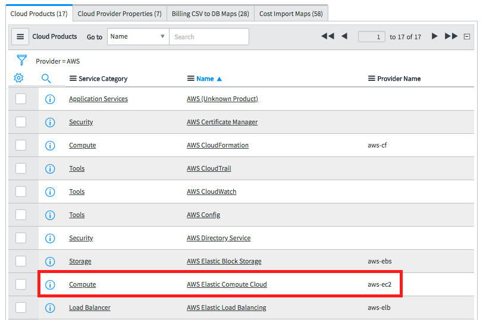Screen dimensions: 483x320
Task: Preview AWS (Unknown Product) info icon
Action: pyautogui.click(x=50, y=99)
